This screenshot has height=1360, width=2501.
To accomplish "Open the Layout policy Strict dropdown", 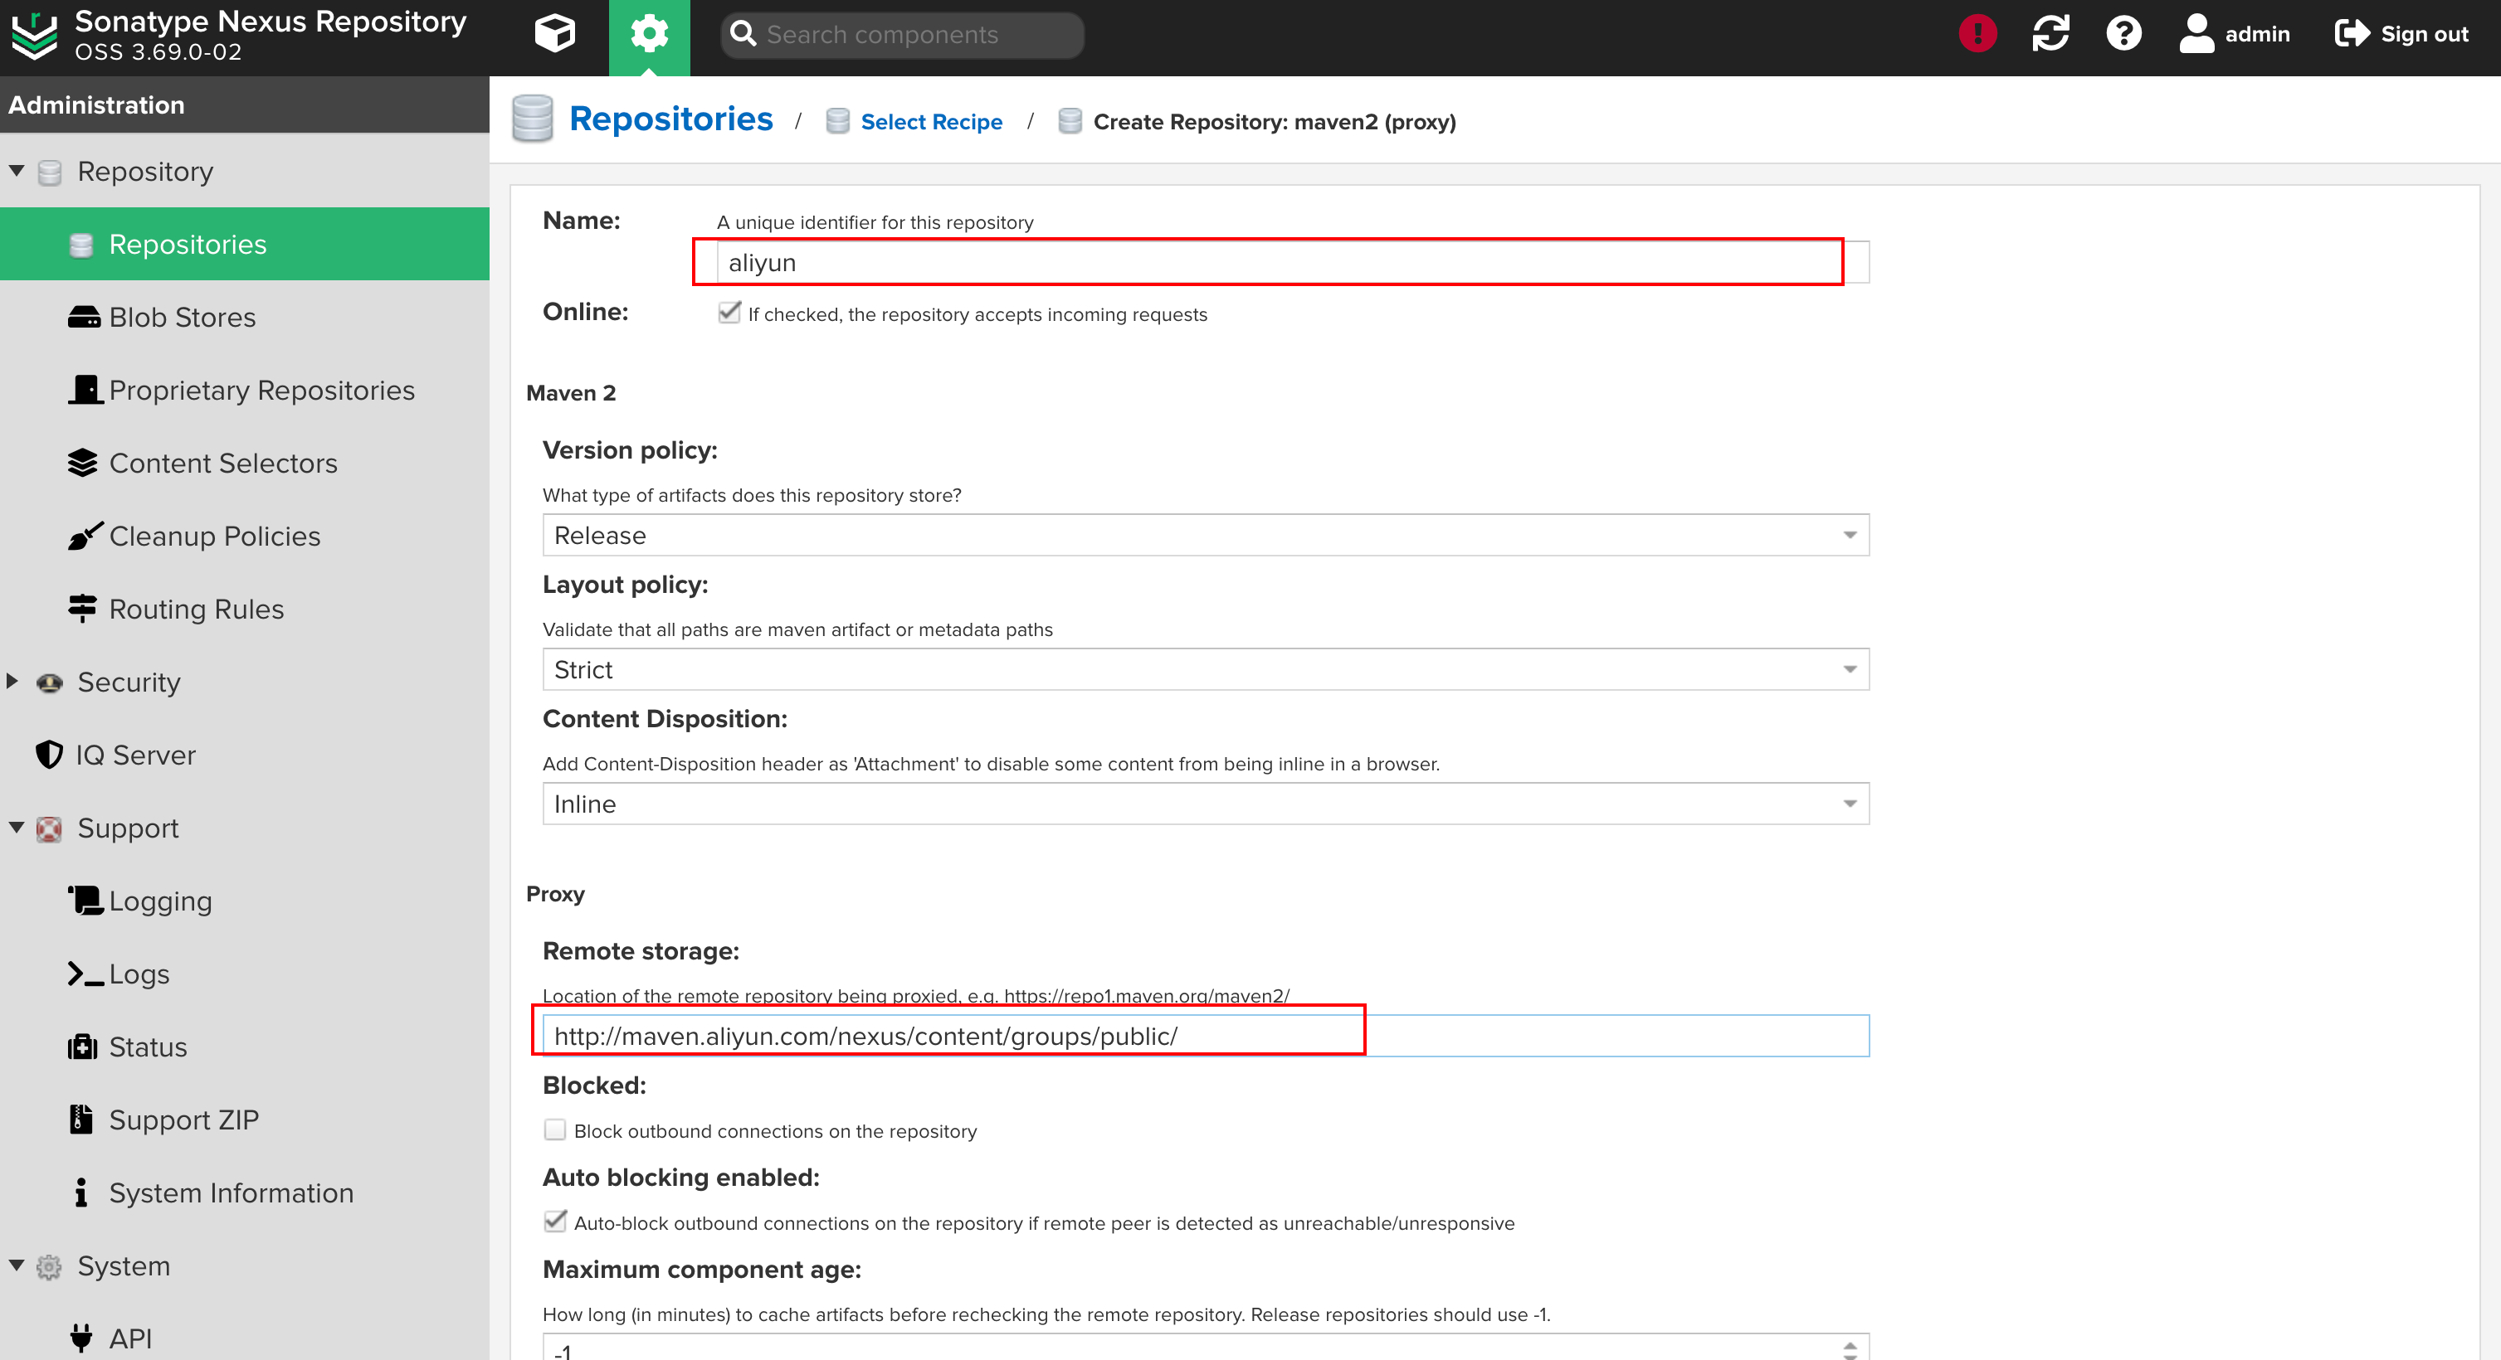I will point(1205,669).
